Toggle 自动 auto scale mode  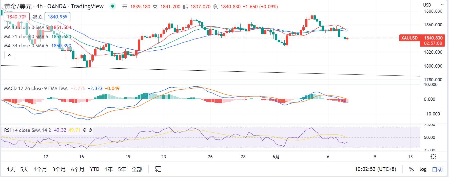(437, 169)
